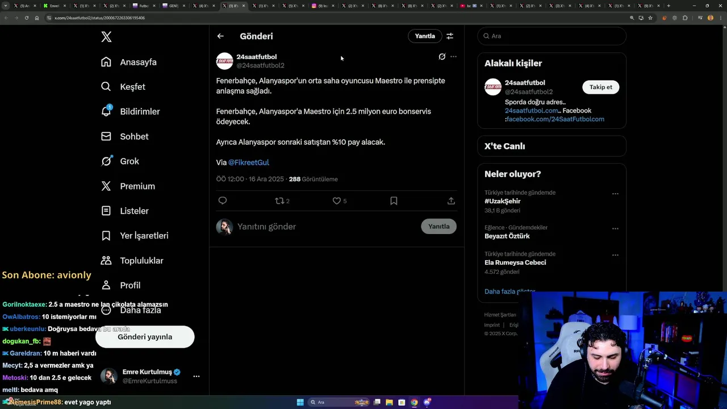The image size is (727, 409).
Task: Click the gray Yanıtla submit button
Action: click(438, 226)
